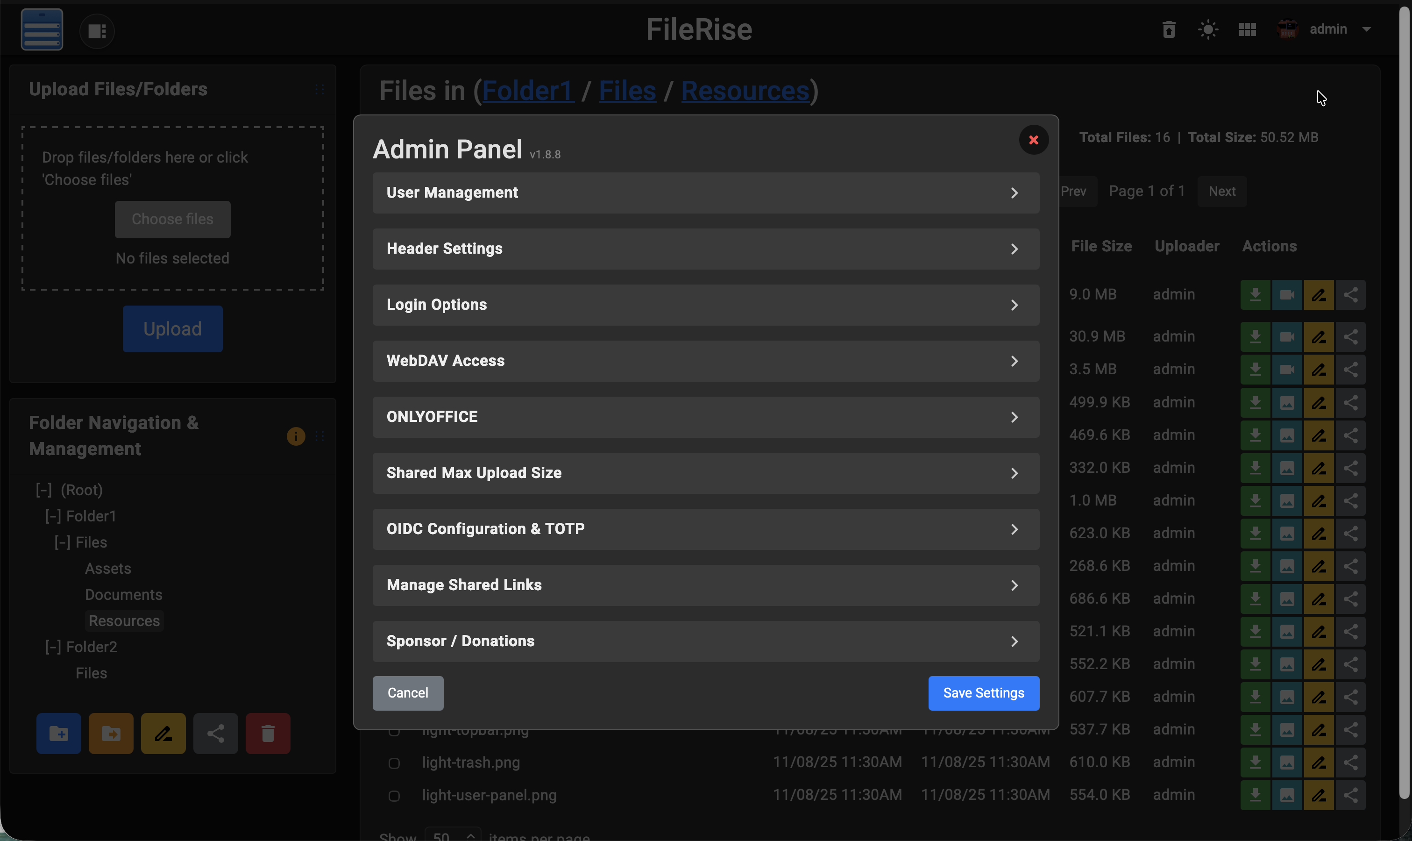Viewport: 1412px width, 841px height.
Task: Close the Admin Panel with red X
Action: tap(1033, 140)
